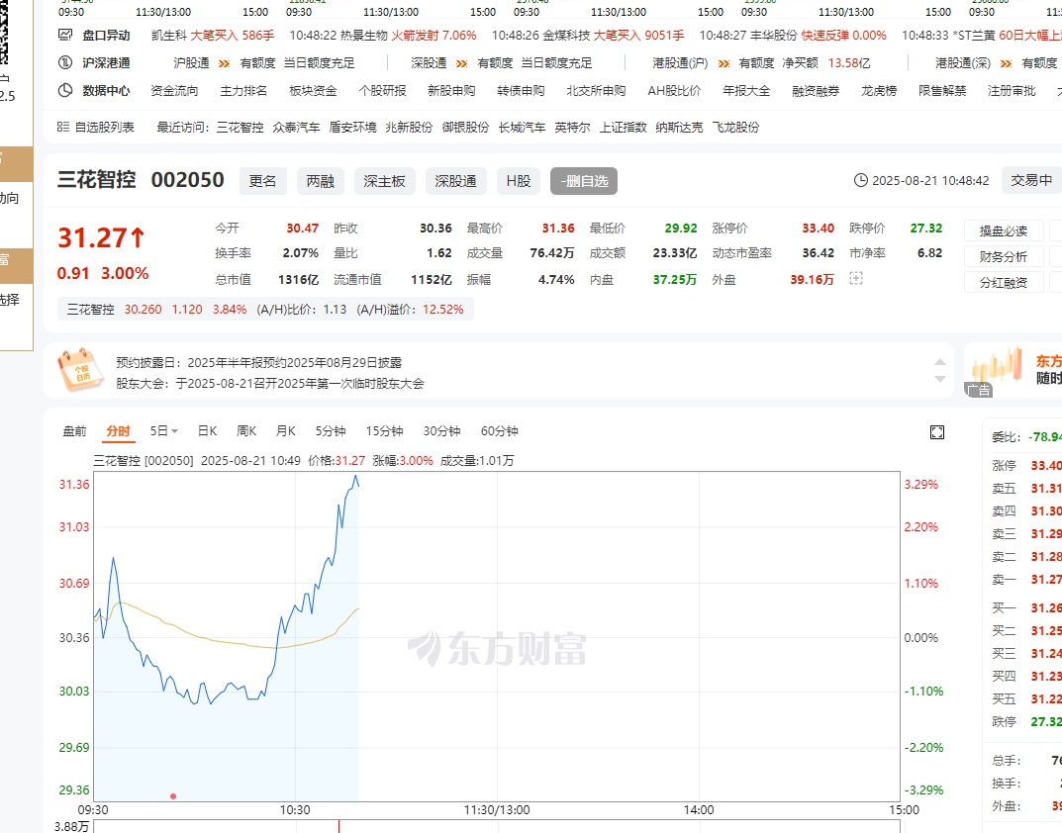Switch to the 15分钟 chart tab
The image size is (1062, 833).
click(x=384, y=430)
